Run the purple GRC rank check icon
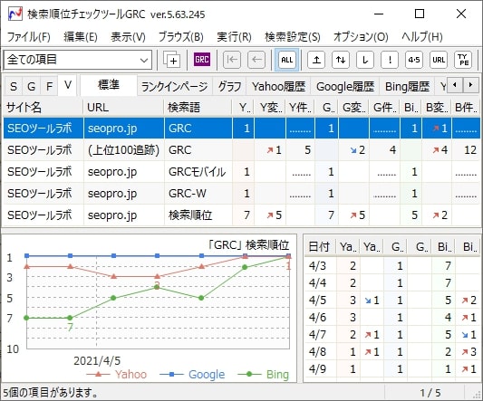Image resolution: width=483 pixels, height=401 pixels. 202,60
